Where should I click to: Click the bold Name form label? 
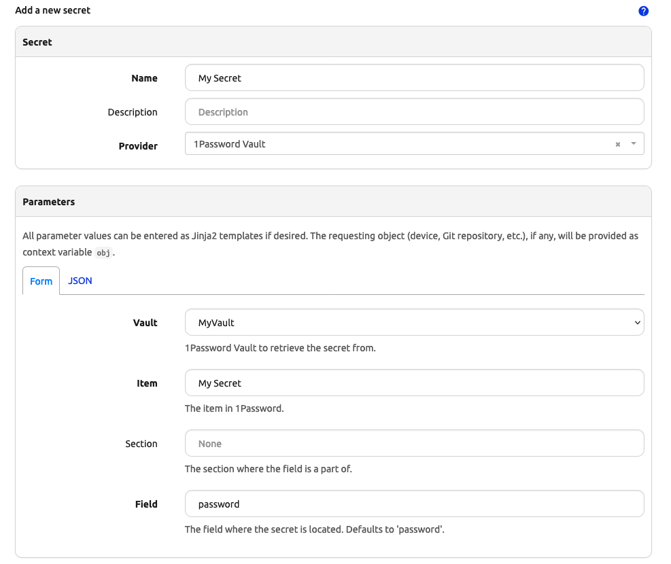coord(144,78)
